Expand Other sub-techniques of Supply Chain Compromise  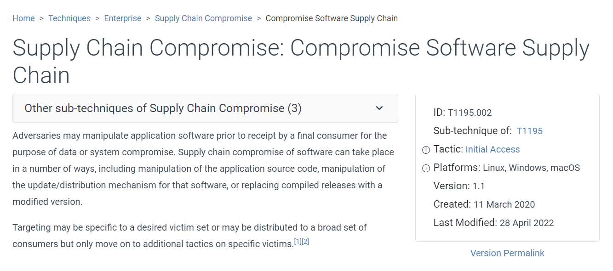click(163, 108)
